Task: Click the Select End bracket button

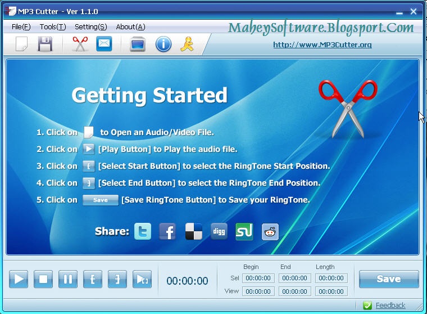Action: (x=117, y=279)
